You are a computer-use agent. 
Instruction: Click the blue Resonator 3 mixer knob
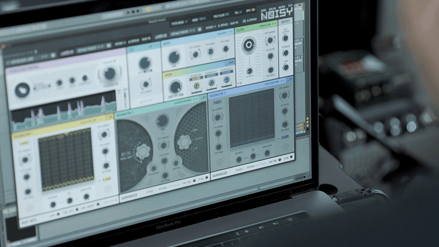(226, 80)
